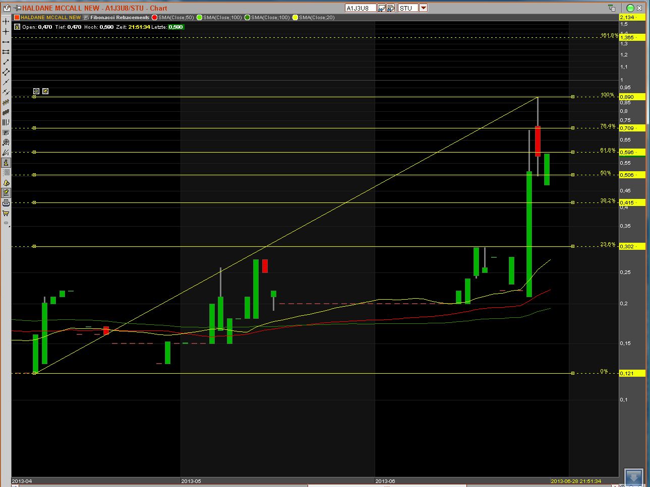Click the bright green SMA(Close;100) legend marker

[x=199, y=18]
